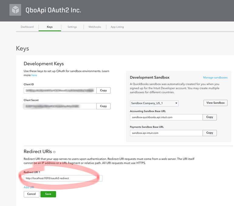Click the app cube logo icon
This screenshot has height=206, width=234.
pyautogui.click(x=15, y=10)
